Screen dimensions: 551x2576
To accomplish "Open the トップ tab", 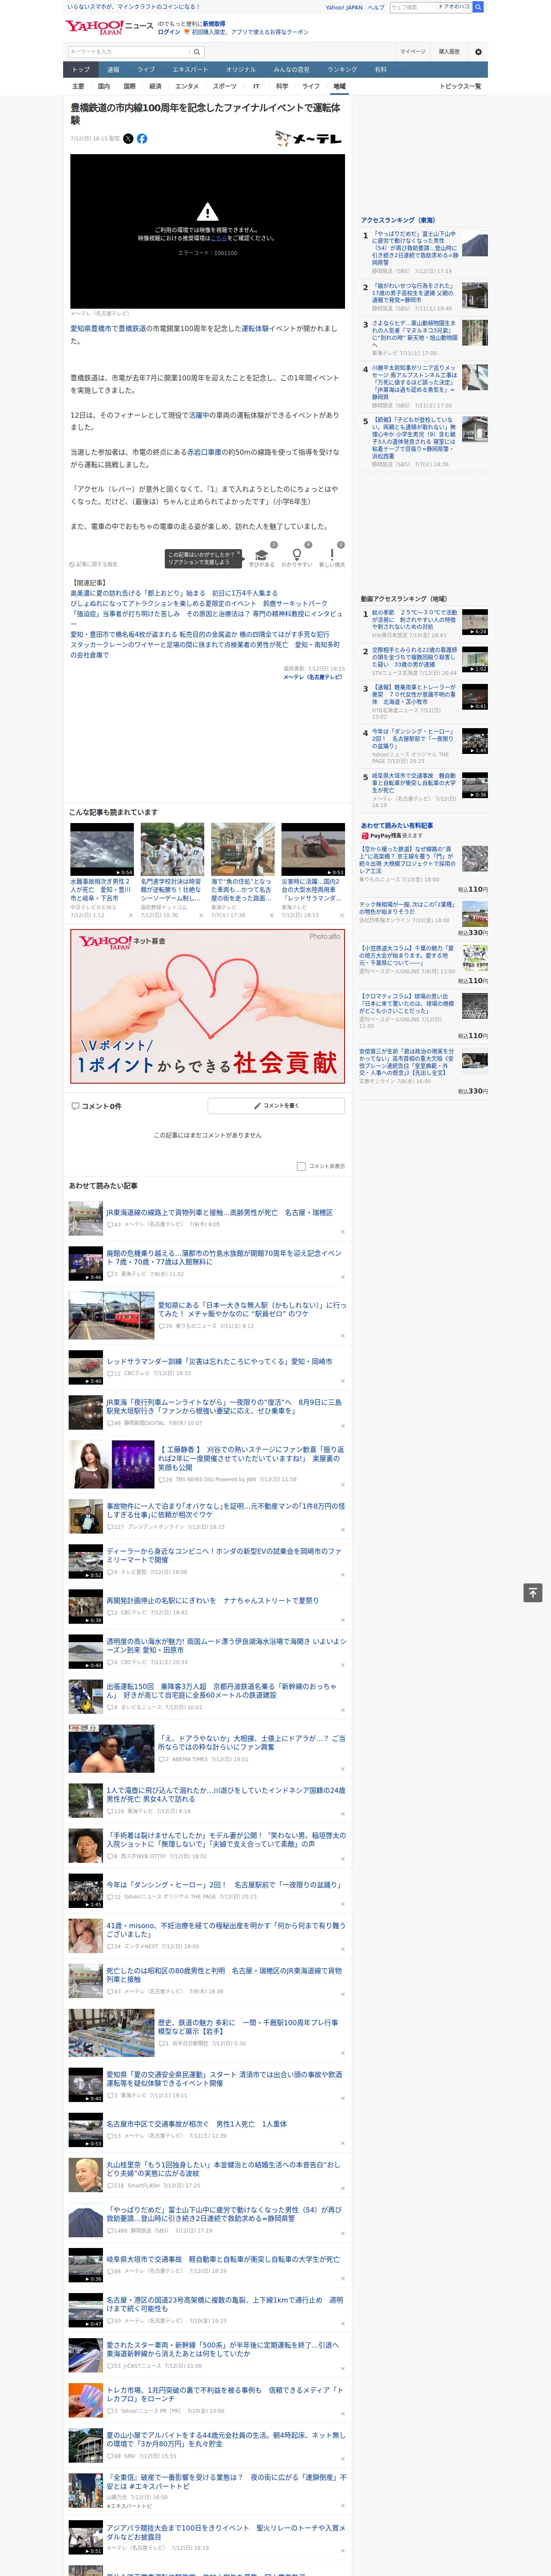I will tap(81, 70).
